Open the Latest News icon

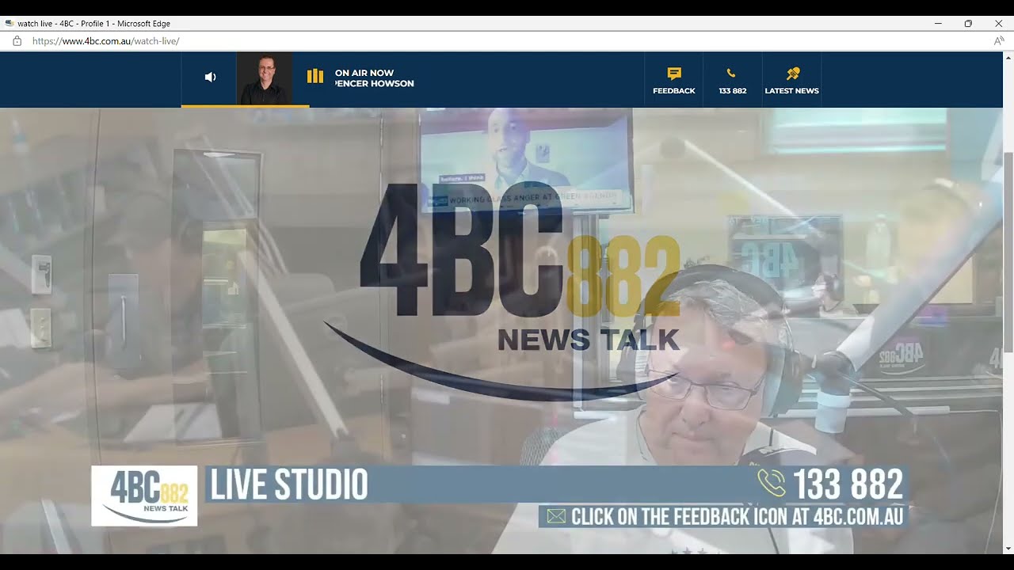pos(792,74)
